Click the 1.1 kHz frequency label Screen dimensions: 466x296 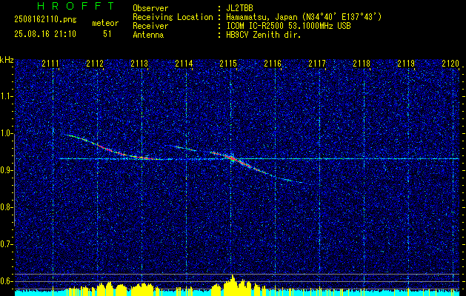click(x=7, y=96)
